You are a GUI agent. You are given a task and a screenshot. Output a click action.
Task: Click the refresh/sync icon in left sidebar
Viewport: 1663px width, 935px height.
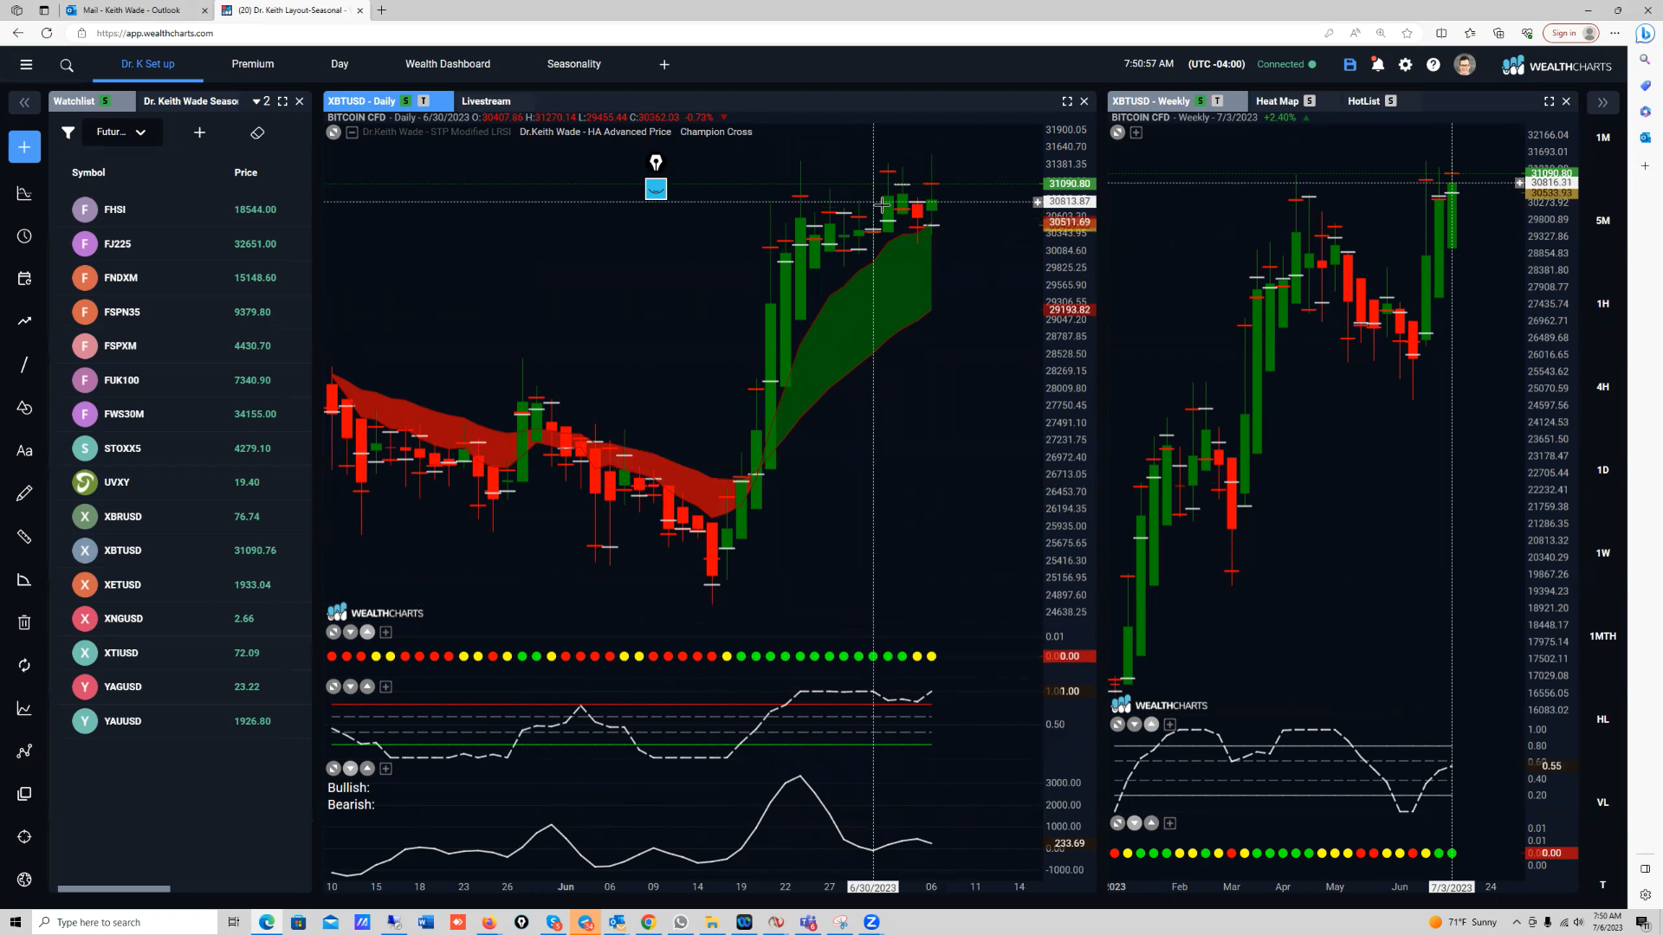click(24, 665)
